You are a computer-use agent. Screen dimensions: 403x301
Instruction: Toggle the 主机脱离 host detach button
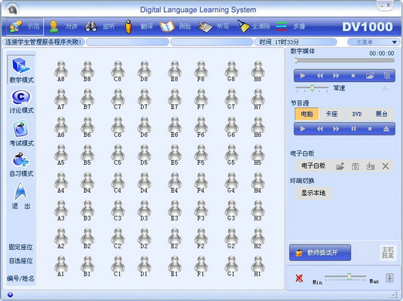coord(388,252)
